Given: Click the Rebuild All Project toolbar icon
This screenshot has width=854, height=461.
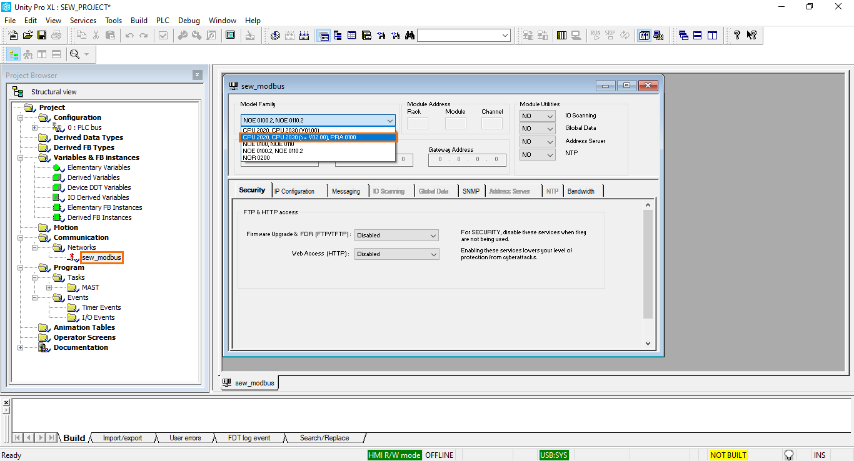Looking at the screenshot, I should click(x=304, y=36).
